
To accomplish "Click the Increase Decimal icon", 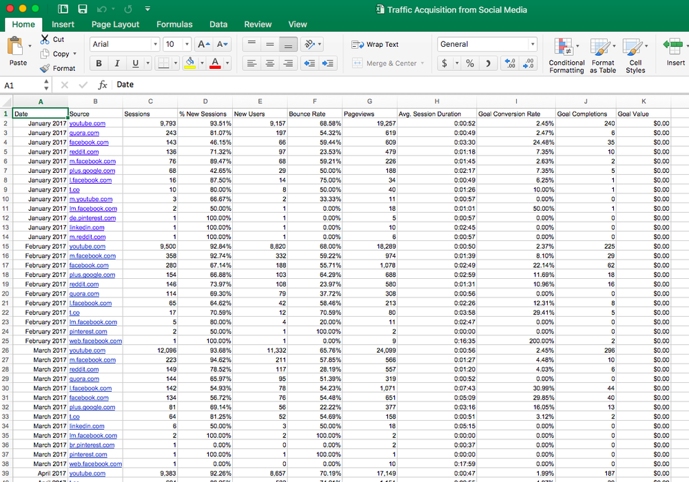I will 510,63.
